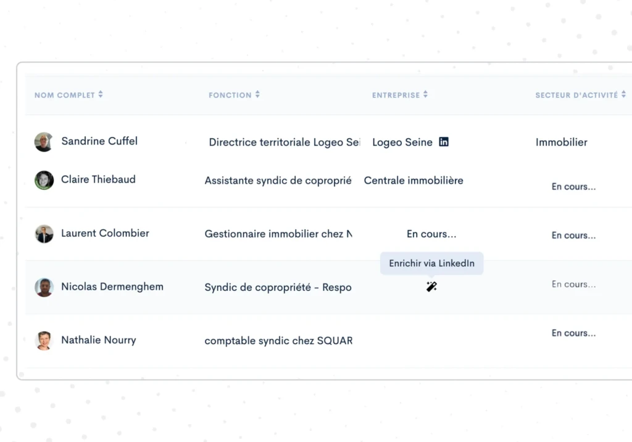Click Laurent Colombier's avatar picture
The image size is (632, 442).
(x=44, y=234)
